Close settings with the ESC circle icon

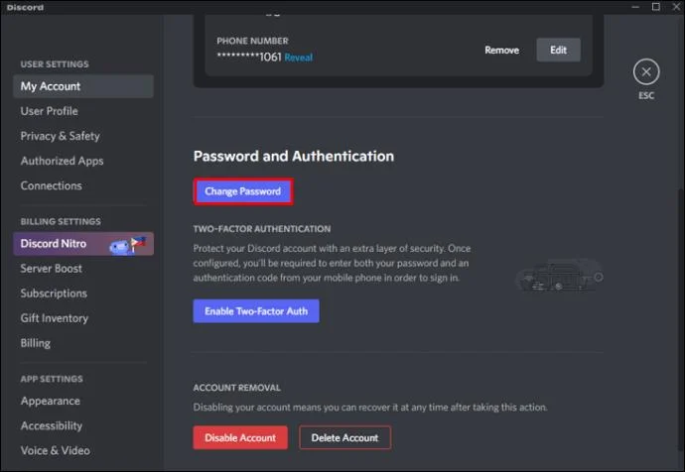(646, 72)
